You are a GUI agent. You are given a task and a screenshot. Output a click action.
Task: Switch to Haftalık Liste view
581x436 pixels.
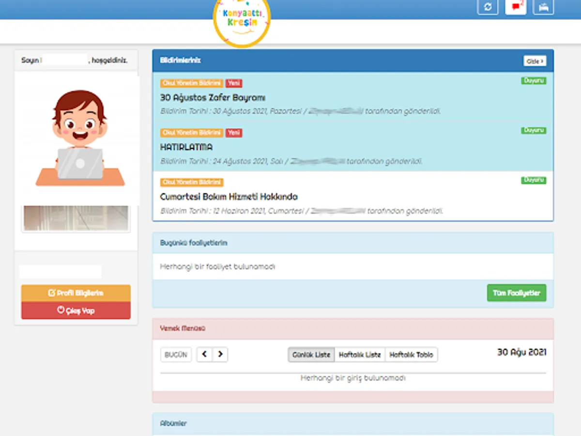coord(360,355)
